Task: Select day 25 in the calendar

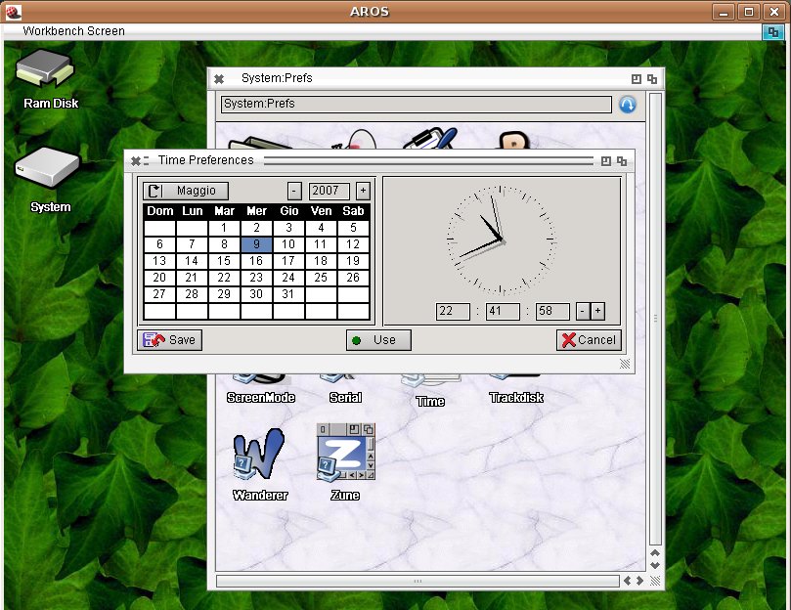Action: tap(321, 278)
